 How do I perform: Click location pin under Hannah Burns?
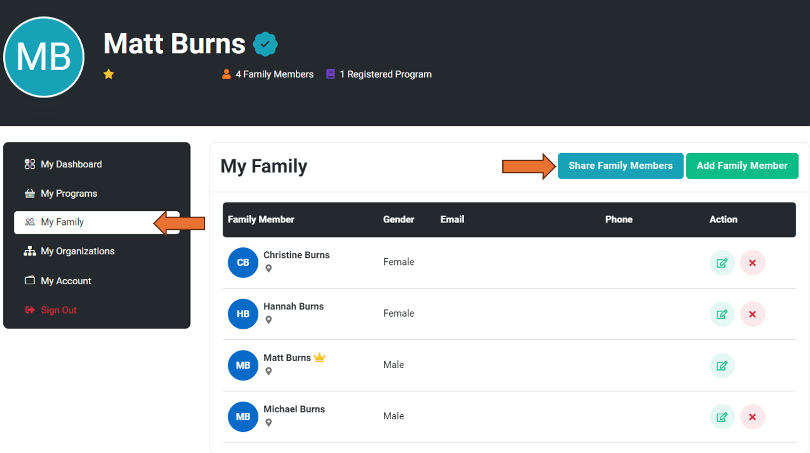click(268, 320)
